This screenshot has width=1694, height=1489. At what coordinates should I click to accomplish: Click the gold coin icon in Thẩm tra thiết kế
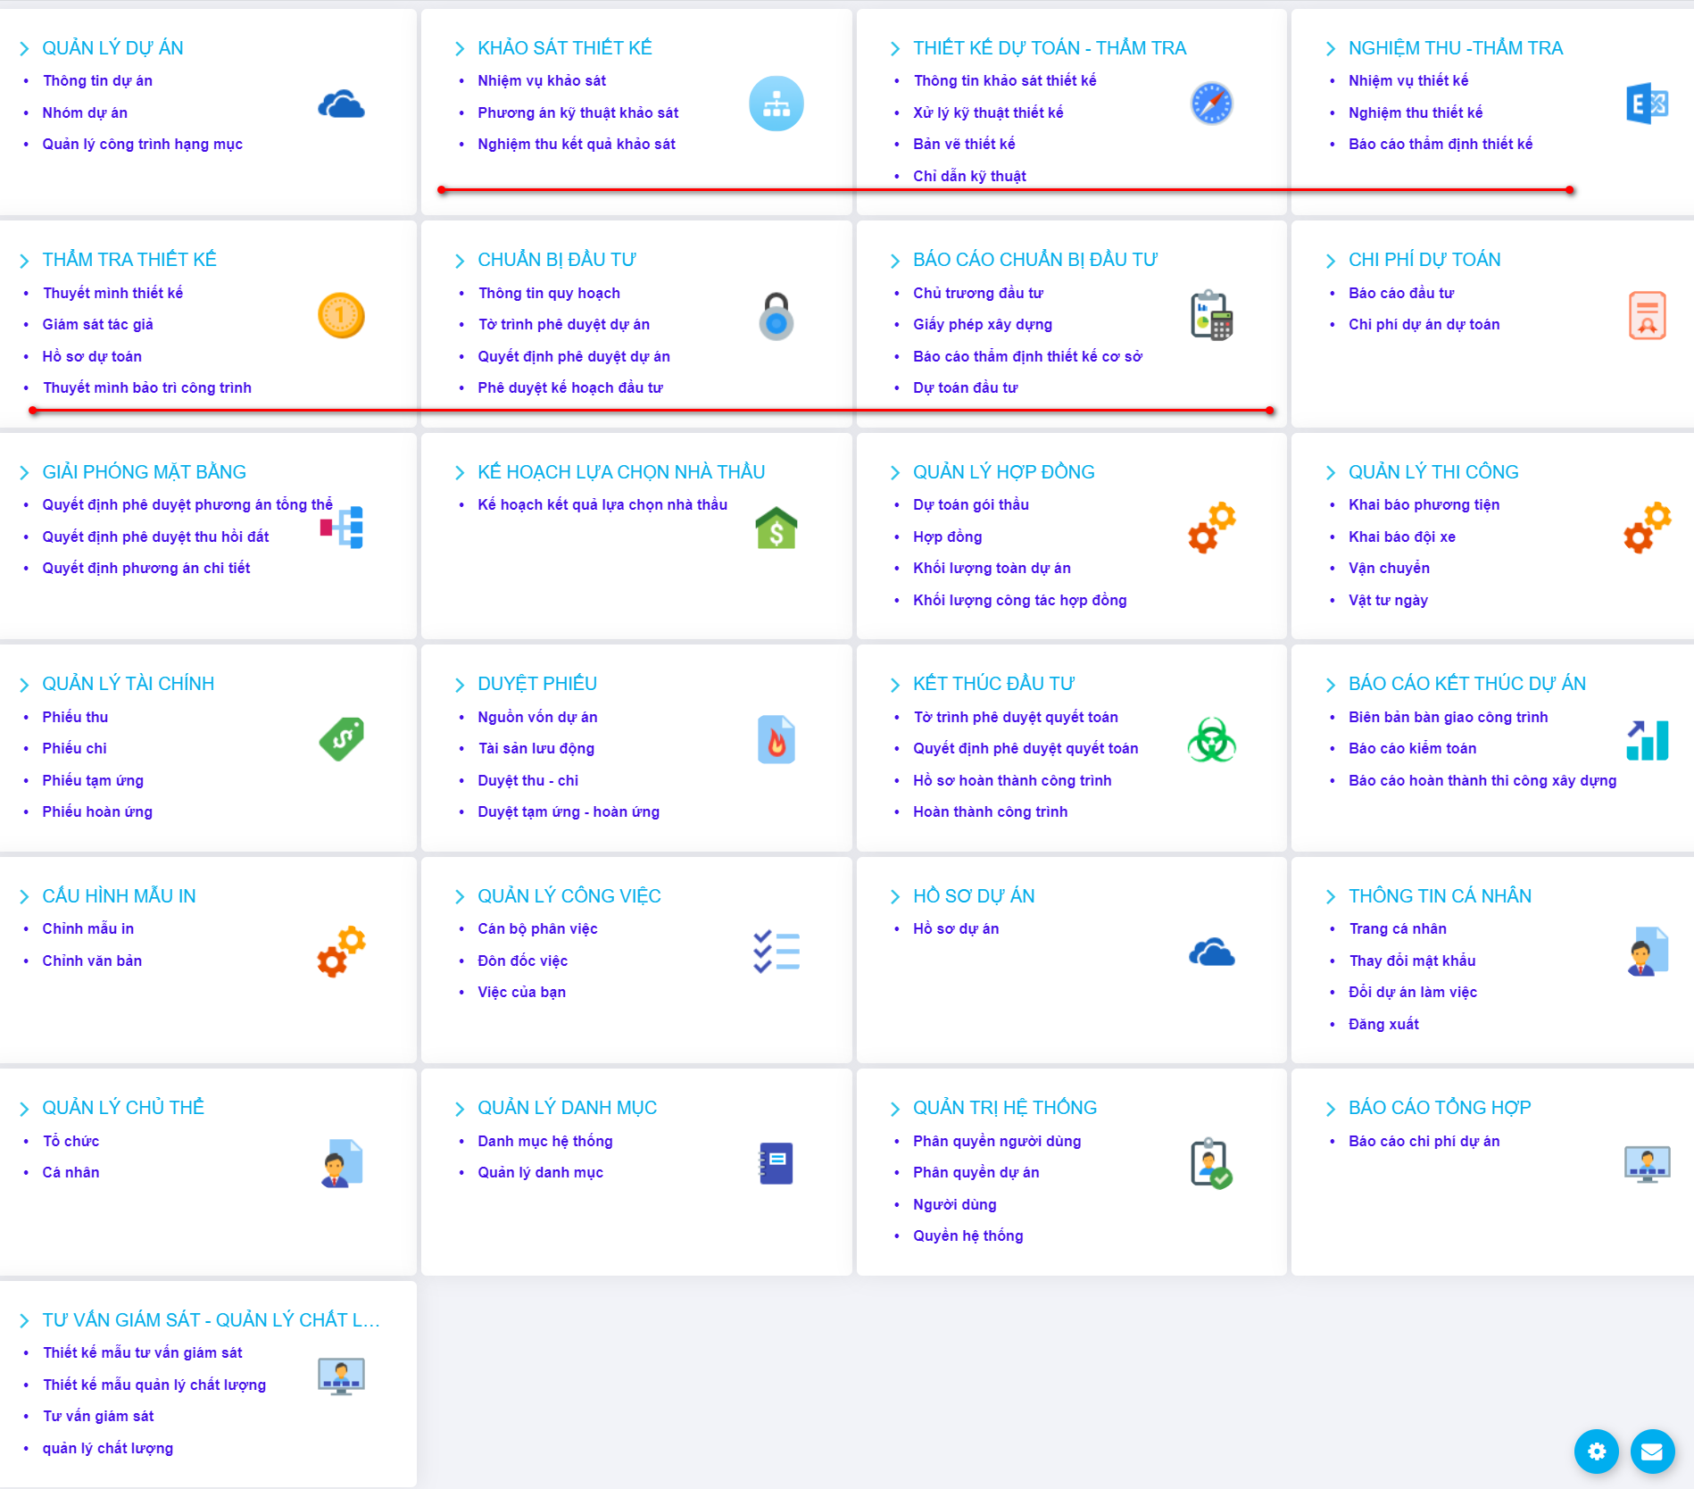[x=341, y=315]
